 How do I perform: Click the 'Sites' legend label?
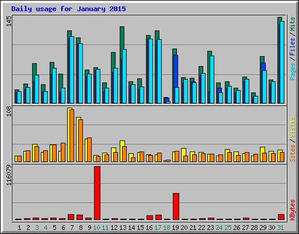(x=293, y=153)
